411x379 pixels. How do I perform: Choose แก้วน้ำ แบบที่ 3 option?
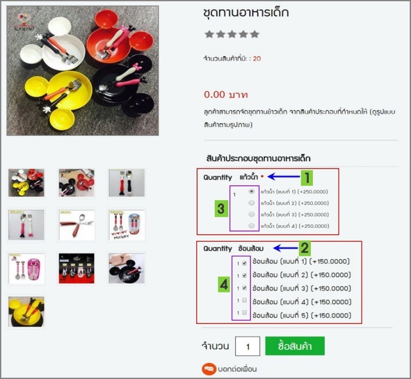[x=251, y=214]
